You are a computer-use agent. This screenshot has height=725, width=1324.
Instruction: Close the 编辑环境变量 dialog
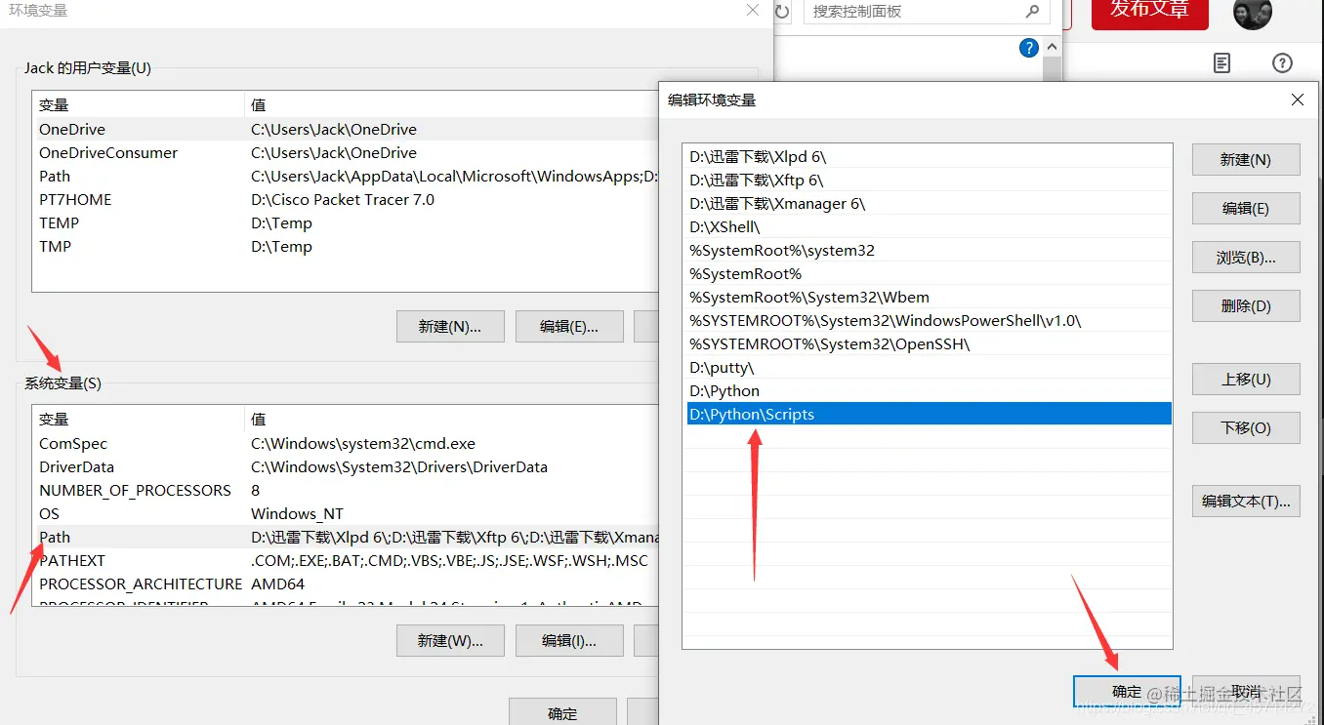click(1297, 100)
